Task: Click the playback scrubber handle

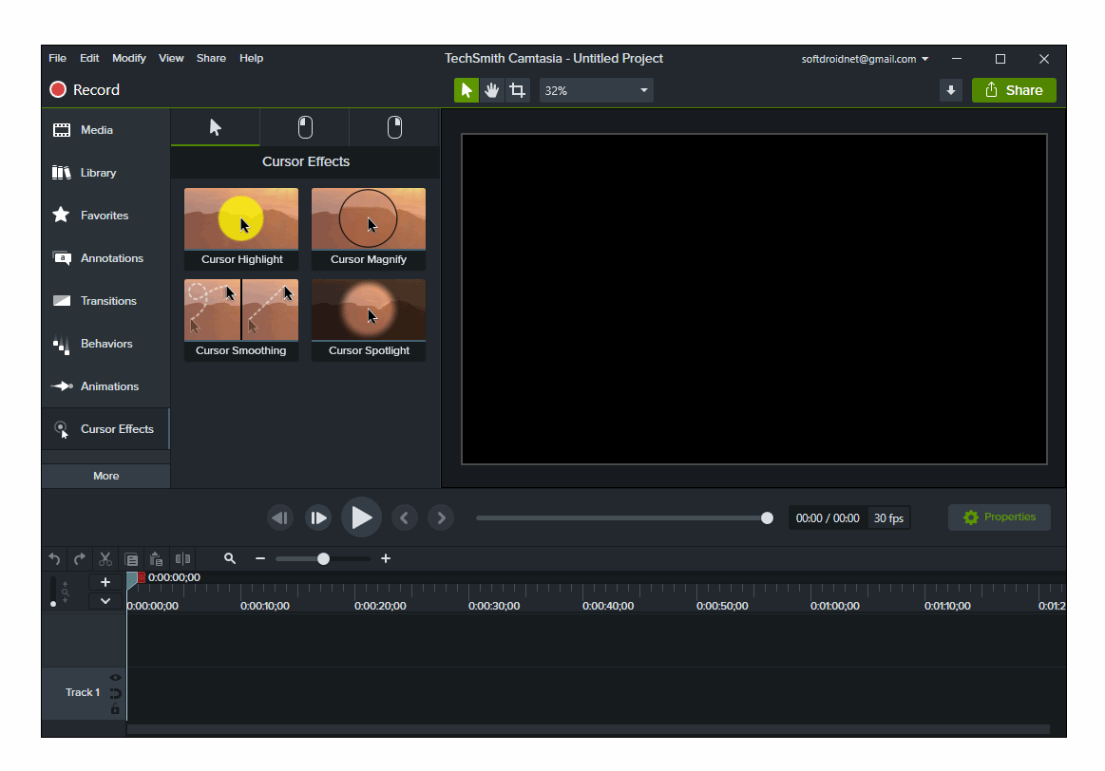Action: click(767, 518)
